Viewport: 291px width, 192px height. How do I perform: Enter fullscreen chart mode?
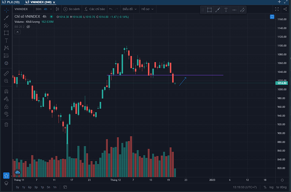click(x=277, y=9)
